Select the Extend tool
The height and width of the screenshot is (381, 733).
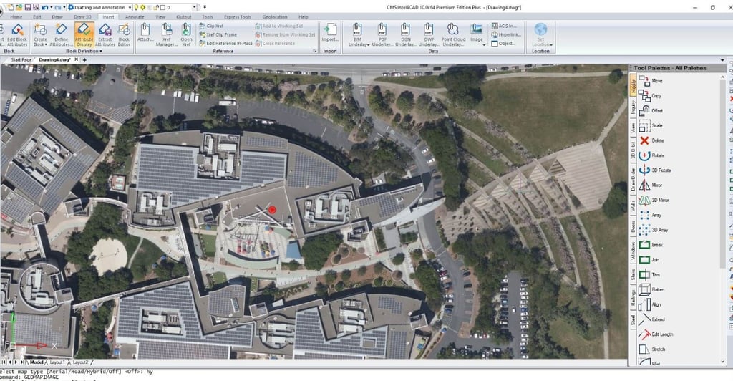click(651, 319)
